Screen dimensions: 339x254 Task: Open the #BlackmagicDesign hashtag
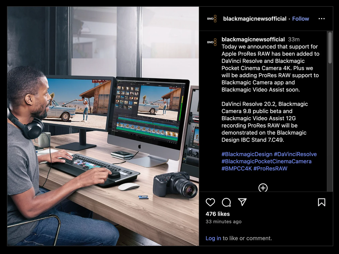[247, 154]
